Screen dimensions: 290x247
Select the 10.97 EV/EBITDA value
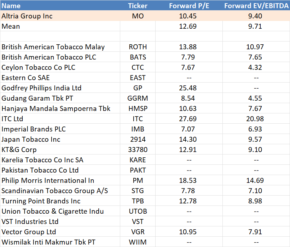[256, 47]
